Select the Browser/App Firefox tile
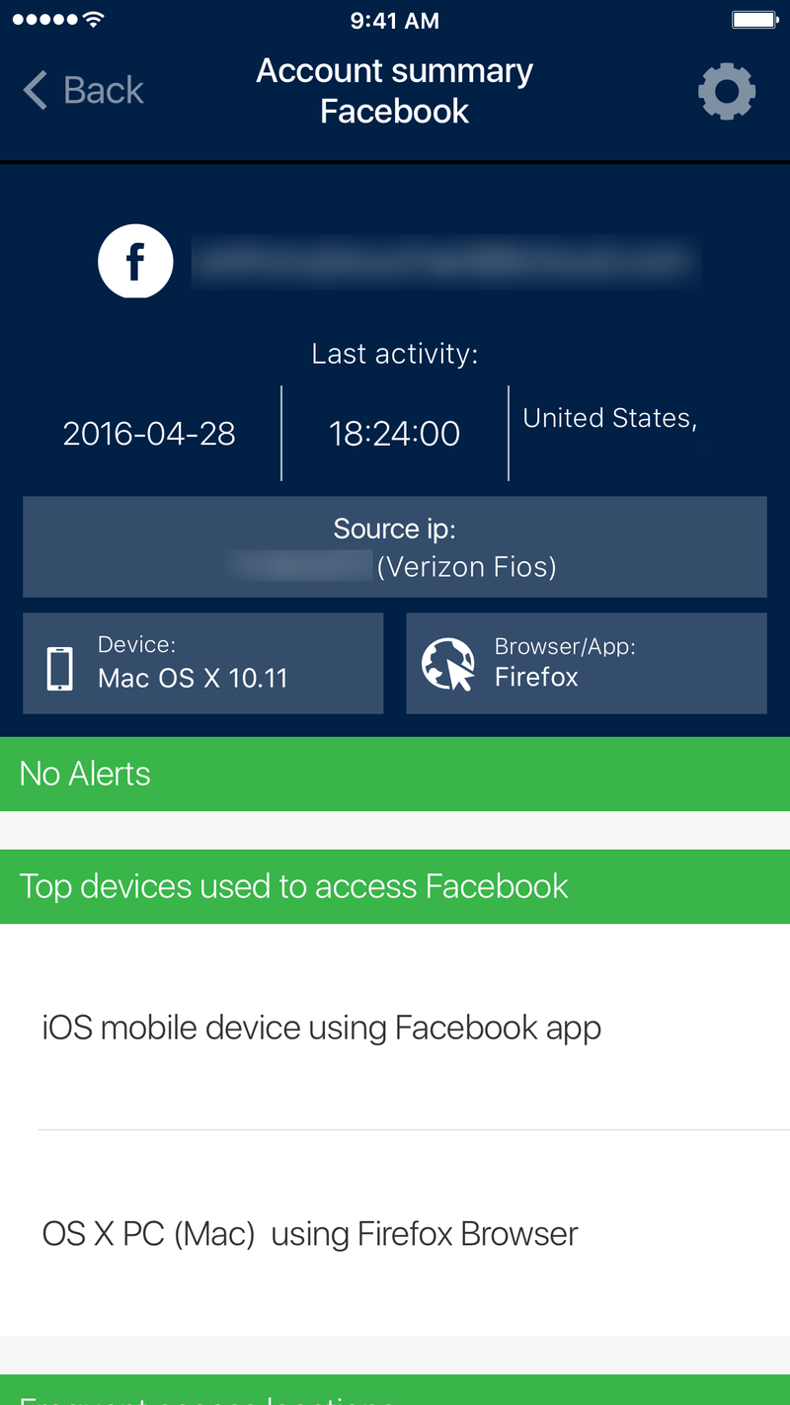790x1405 pixels. click(587, 663)
